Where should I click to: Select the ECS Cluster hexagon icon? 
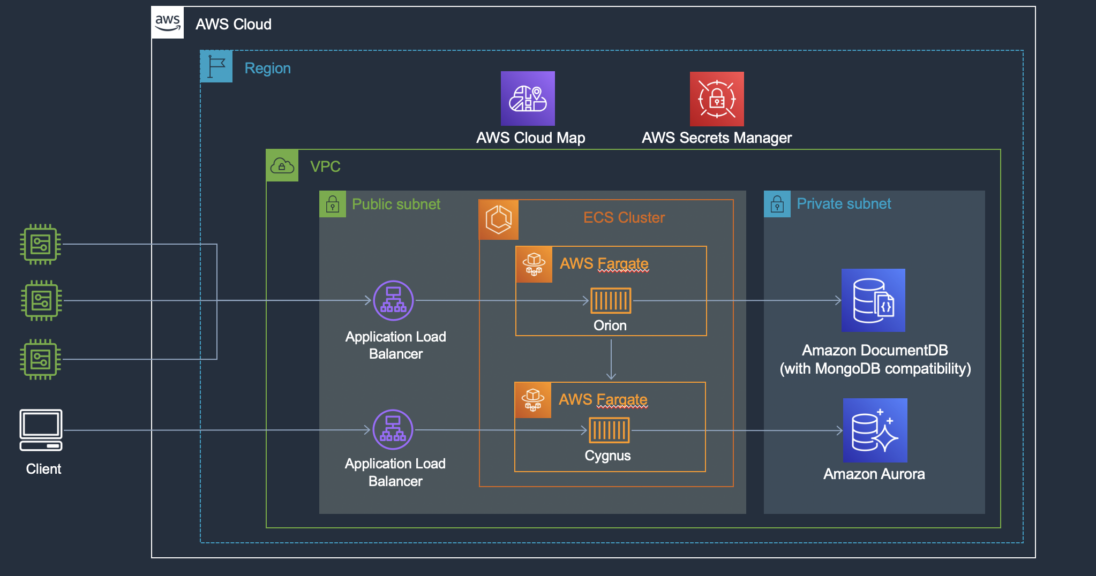click(499, 219)
